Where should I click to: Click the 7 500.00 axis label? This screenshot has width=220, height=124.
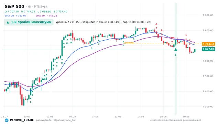tap(208, 76)
